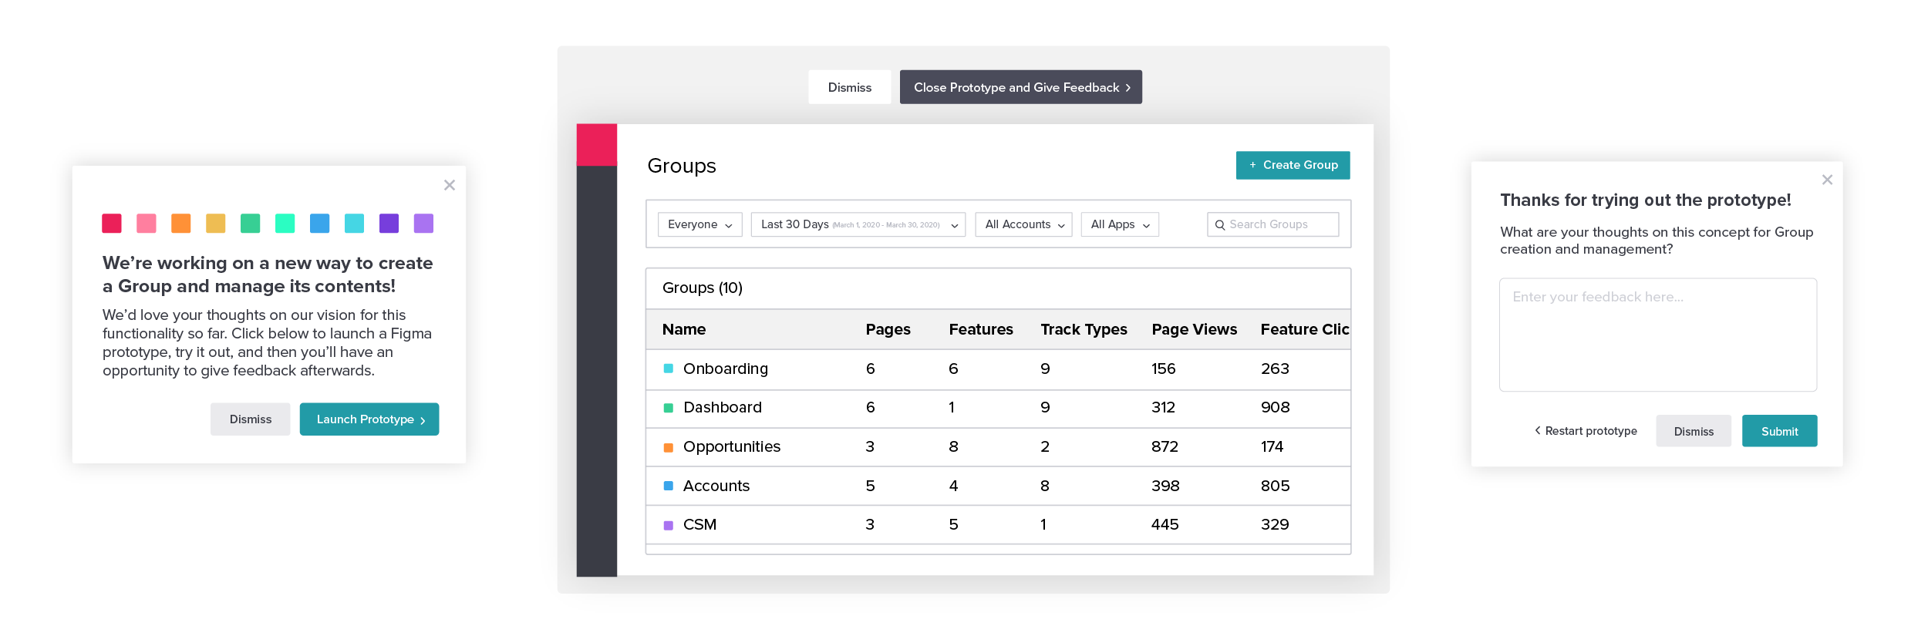Open the All Accounts dropdown
Viewport: 1928px width, 643px height.
click(1024, 224)
